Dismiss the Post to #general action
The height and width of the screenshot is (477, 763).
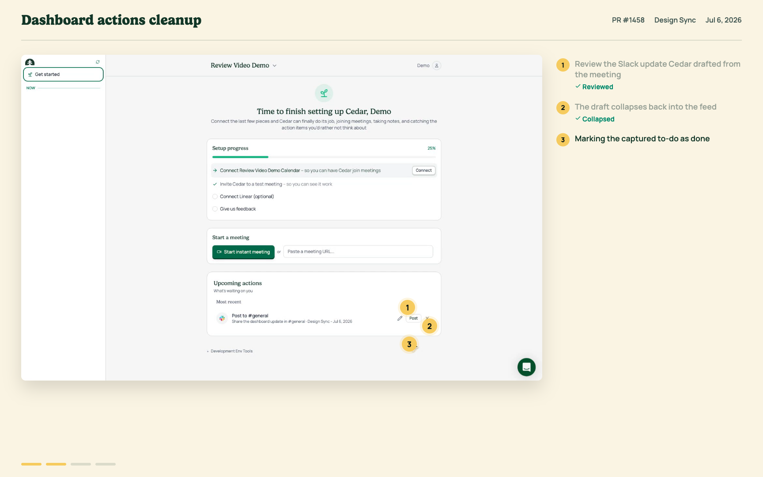pyautogui.click(x=427, y=318)
